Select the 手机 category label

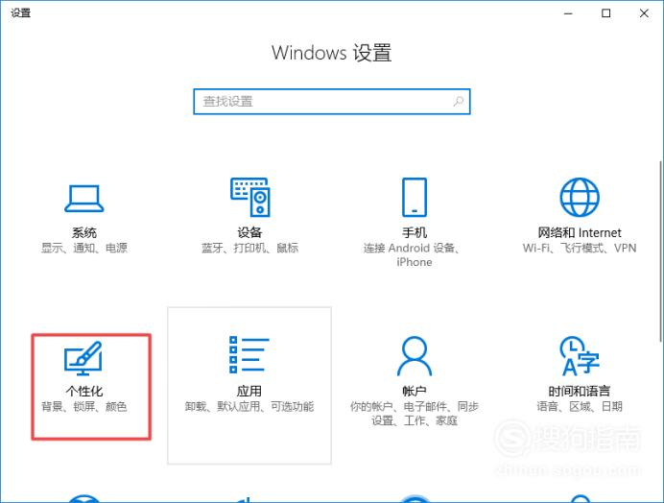(x=415, y=232)
